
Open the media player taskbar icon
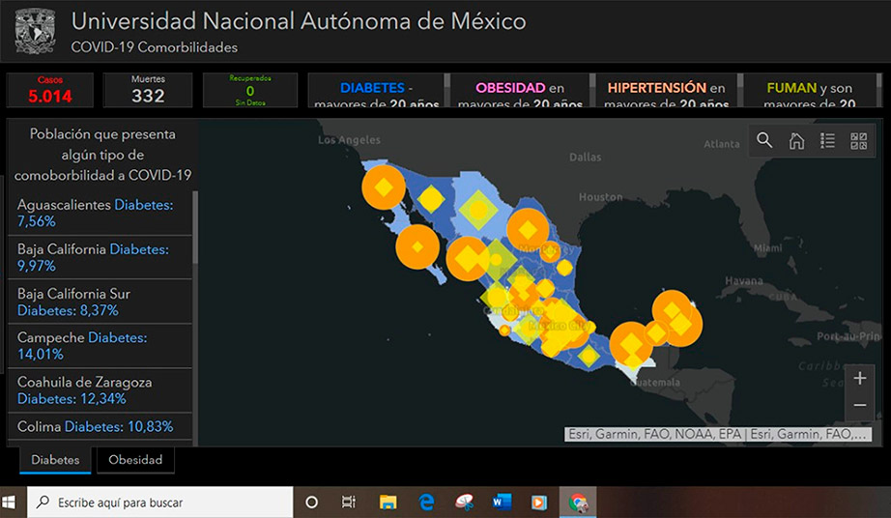538,503
